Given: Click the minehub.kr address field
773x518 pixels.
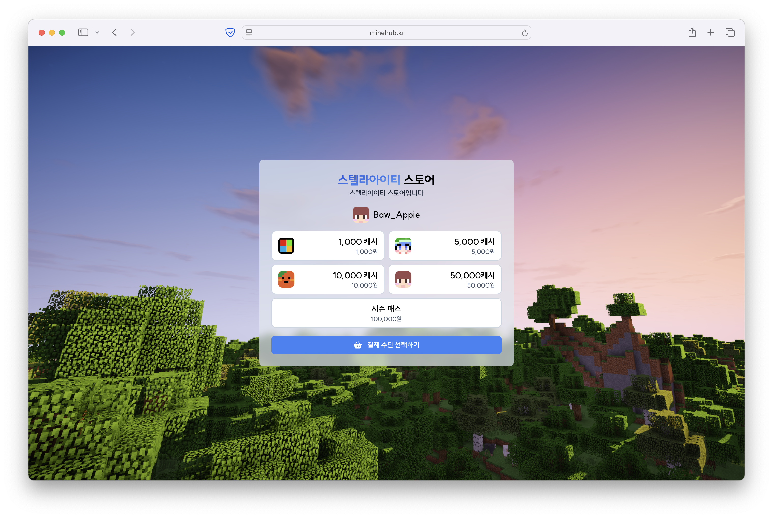Looking at the screenshot, I should pos(386,33).
